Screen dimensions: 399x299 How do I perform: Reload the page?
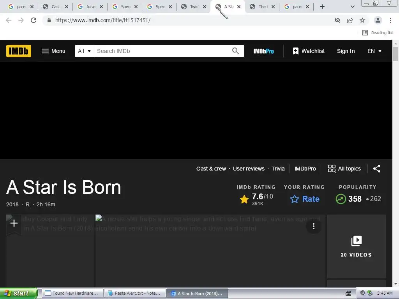click(x=34, y=20)
